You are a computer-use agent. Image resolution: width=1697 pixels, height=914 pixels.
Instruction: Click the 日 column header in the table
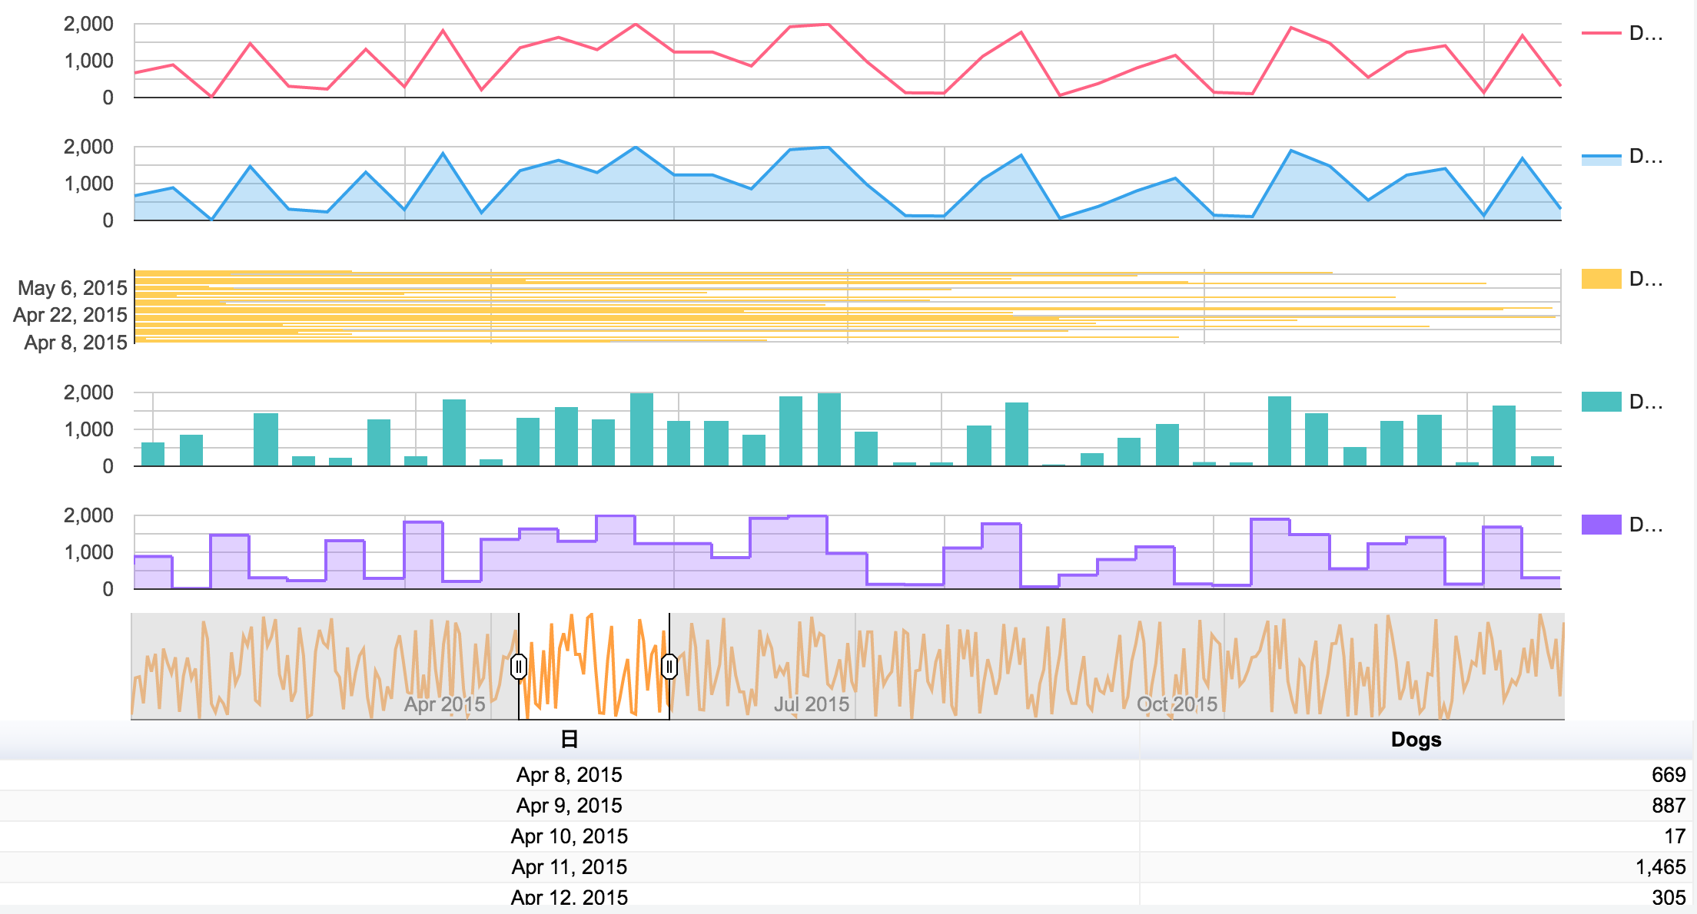569,740
